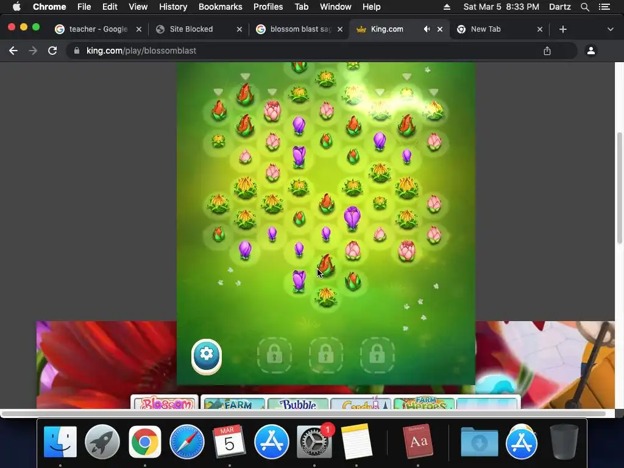Go back to the previous page
Viewport: 624px width, 468px height.
[13, 51]
